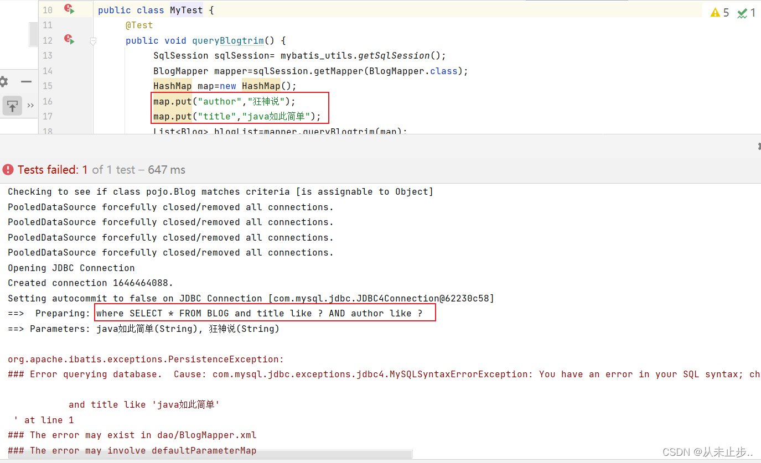Open the tool window gear settings

3,82
